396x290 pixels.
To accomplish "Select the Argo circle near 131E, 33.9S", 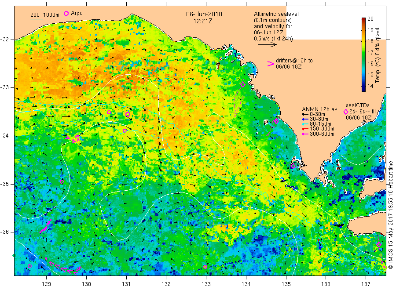I will point(125,130).
